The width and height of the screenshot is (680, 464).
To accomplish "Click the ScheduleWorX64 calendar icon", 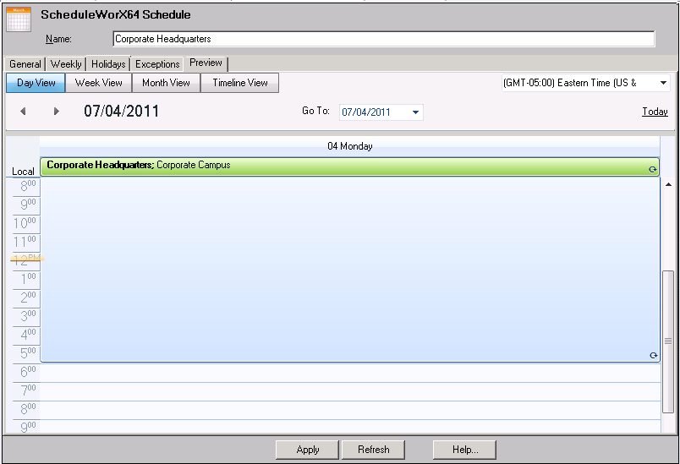I will pyautogui.click(x=19, y=19).
